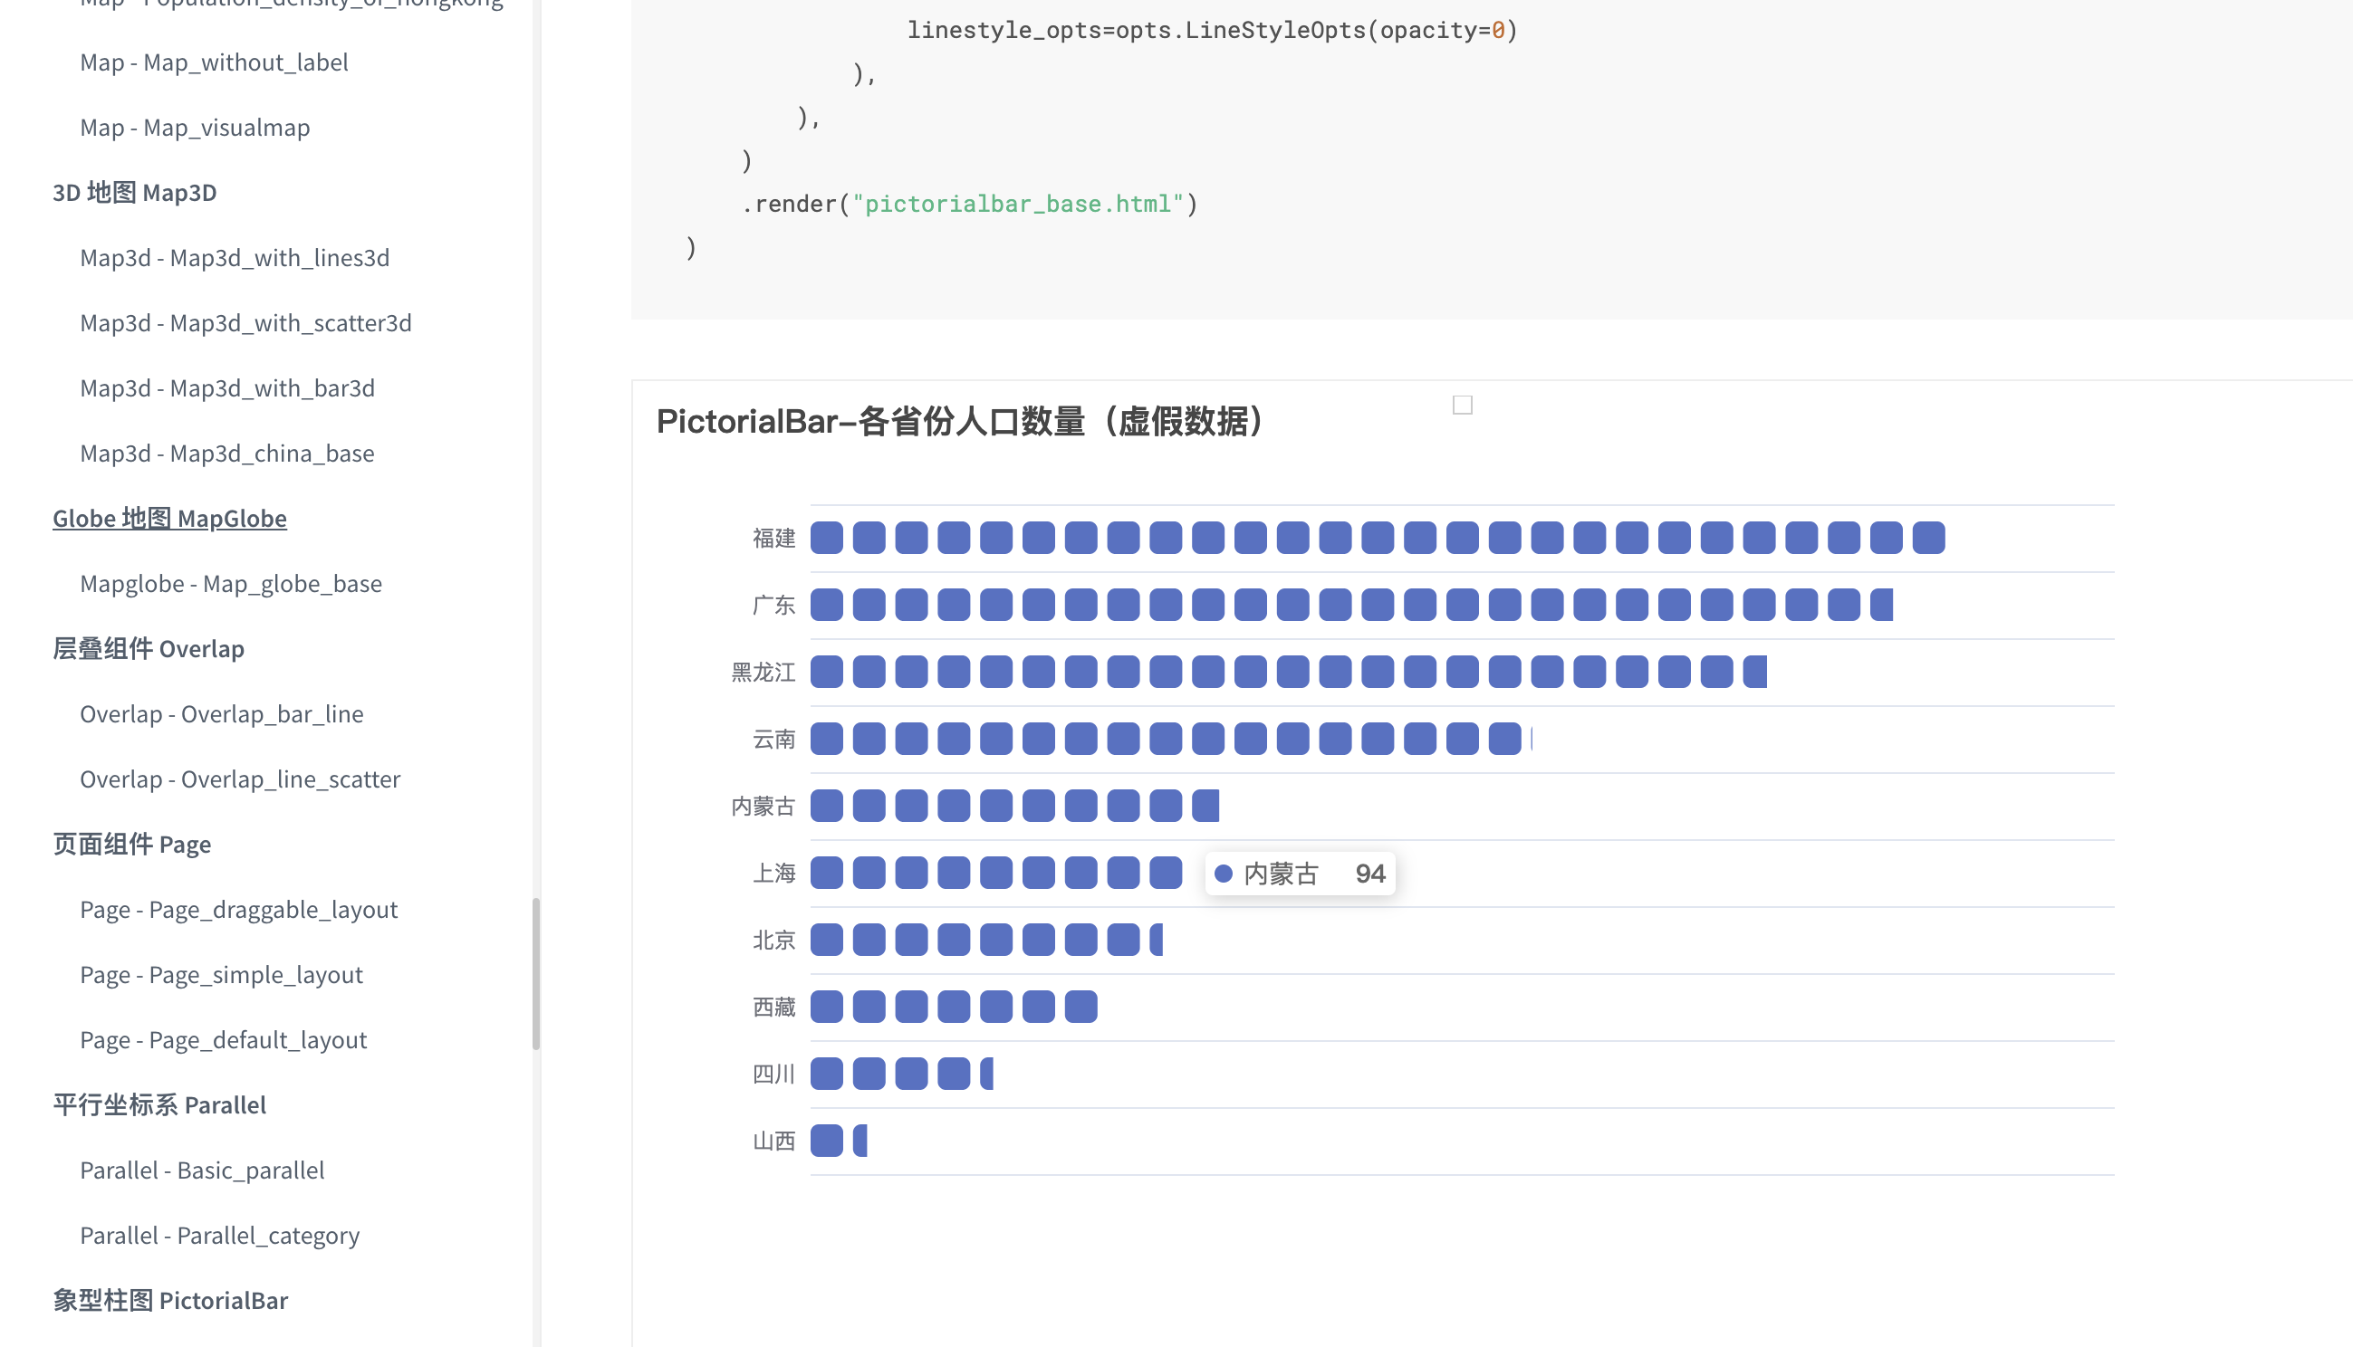Screen dimensions: 2353x1347
Task: Click the last full 云南 bar square
Action: [1504, 740]
